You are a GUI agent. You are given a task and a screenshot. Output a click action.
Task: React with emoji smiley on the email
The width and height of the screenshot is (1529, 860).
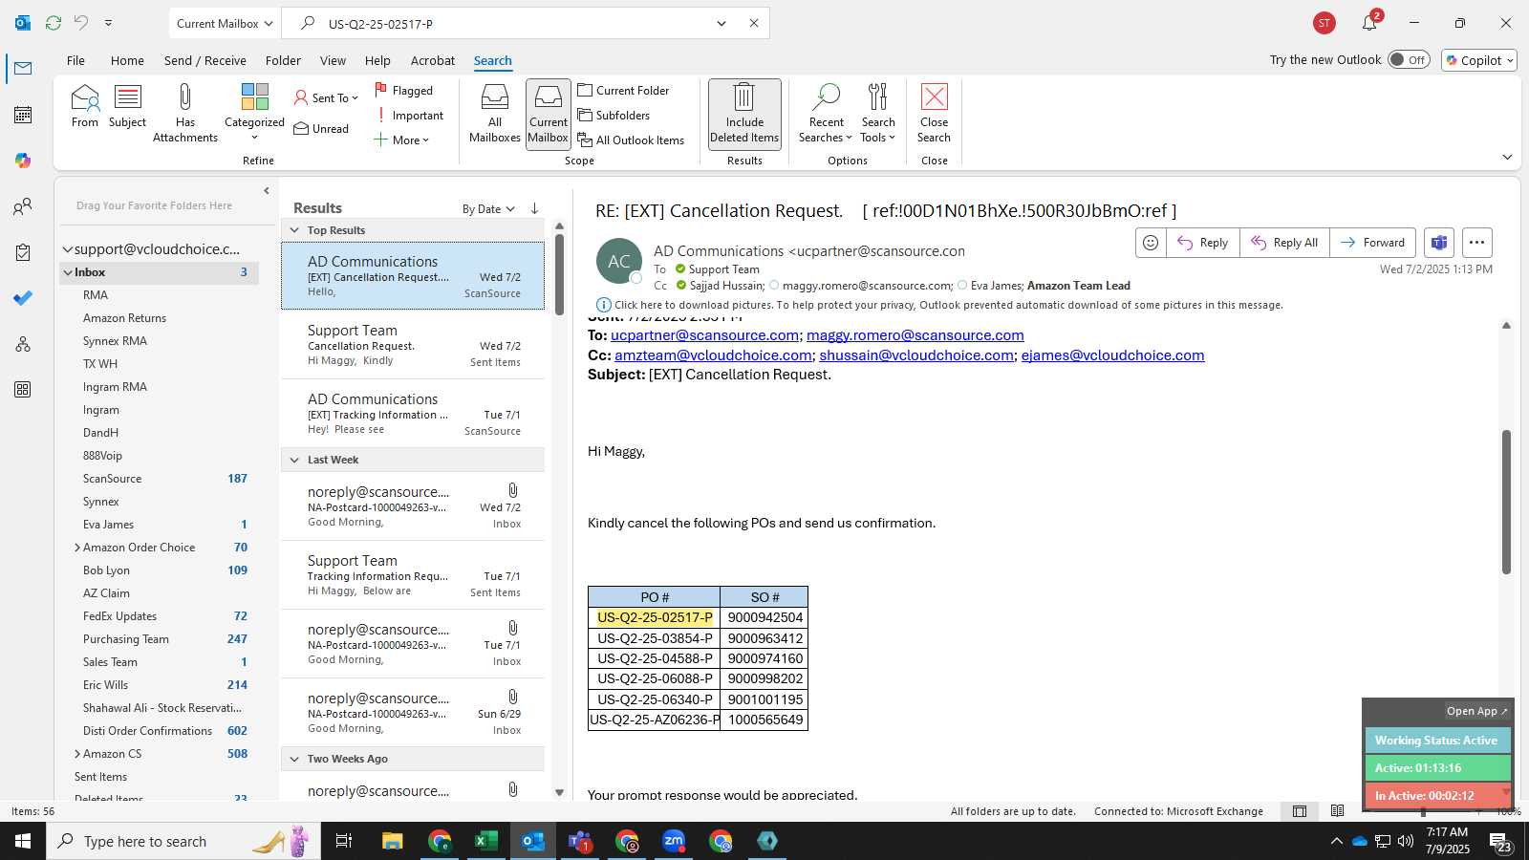tap(1151, 243)
